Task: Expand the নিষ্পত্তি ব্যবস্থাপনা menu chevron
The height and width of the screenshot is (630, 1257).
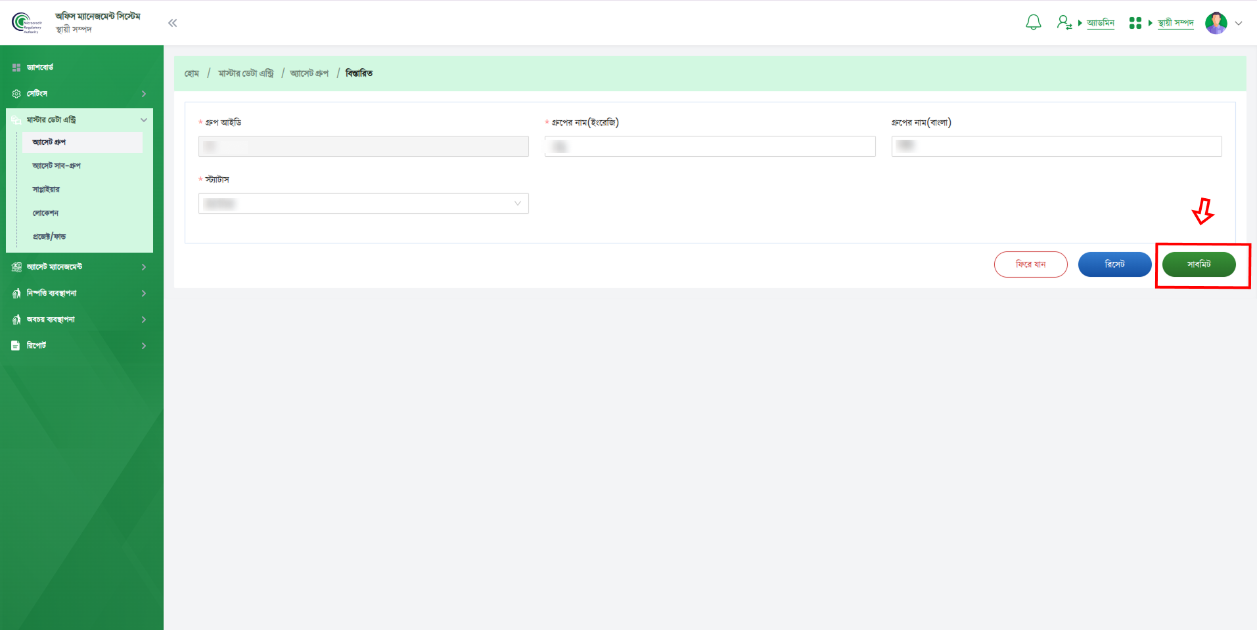Action: (x=143, y=293)
